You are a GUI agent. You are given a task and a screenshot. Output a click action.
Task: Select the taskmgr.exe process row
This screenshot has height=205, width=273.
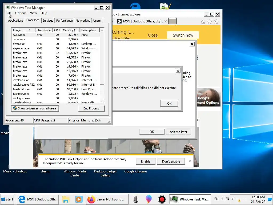click(x=55, y=94)
